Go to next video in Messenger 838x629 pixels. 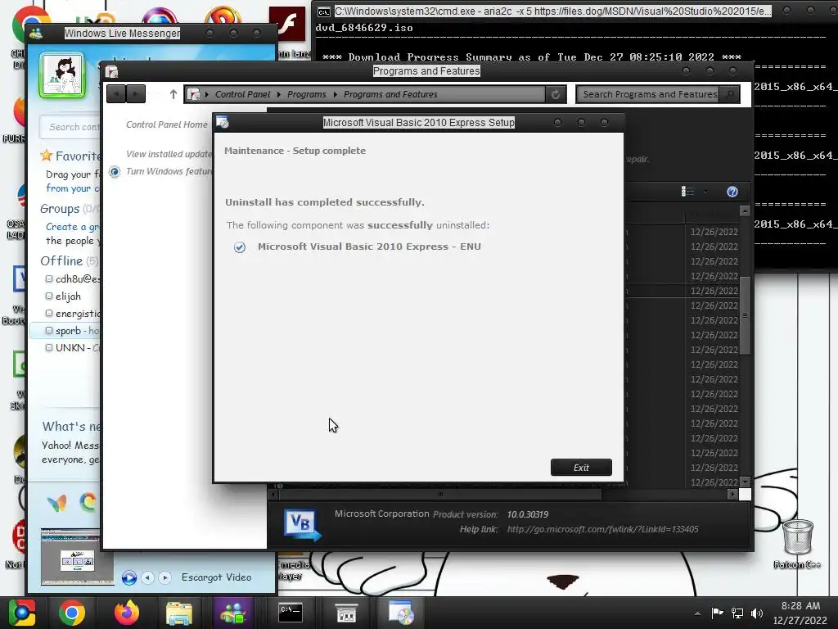point(165,577)
